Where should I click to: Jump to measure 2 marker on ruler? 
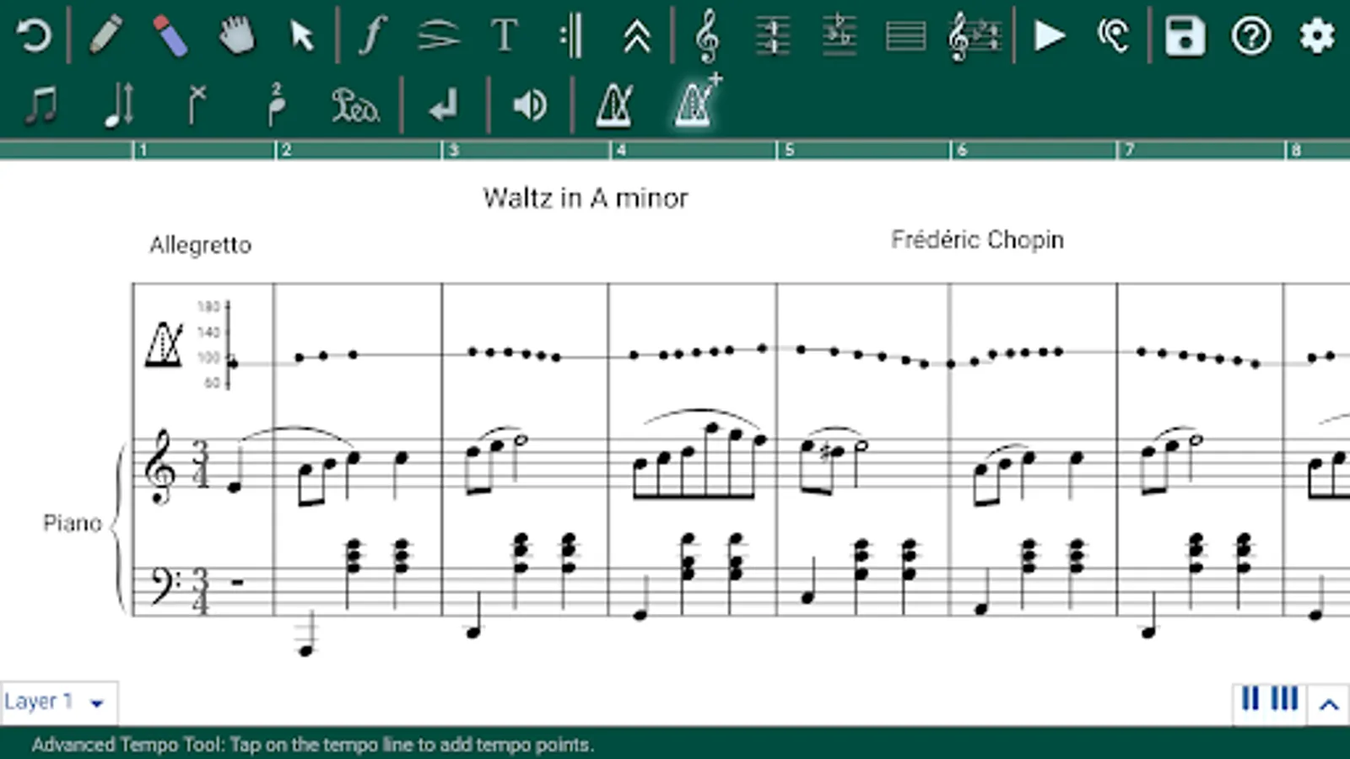pos(286,150)
